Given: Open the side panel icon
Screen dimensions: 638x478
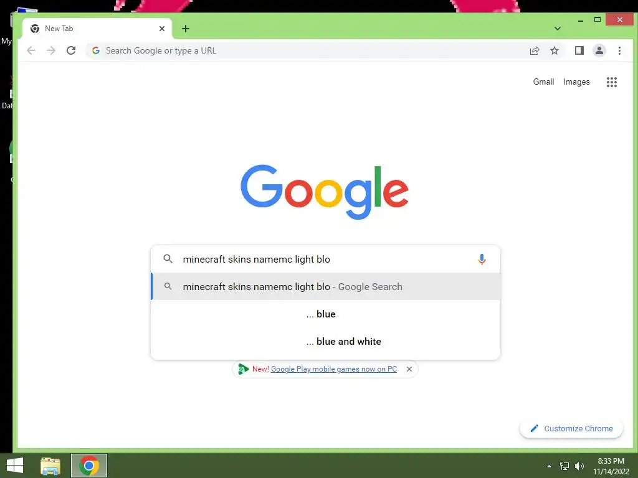Looking at the screenshot, I should [x=579, y=50].
